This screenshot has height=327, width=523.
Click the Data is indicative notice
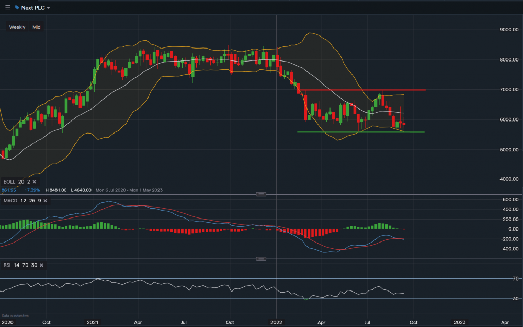pyautogui.click(x=15, y=315)
